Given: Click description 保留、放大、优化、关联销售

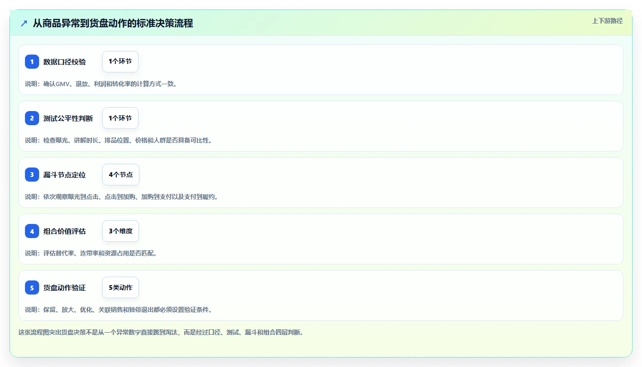Looking at the screenshot, I should [x=118, y=310].
